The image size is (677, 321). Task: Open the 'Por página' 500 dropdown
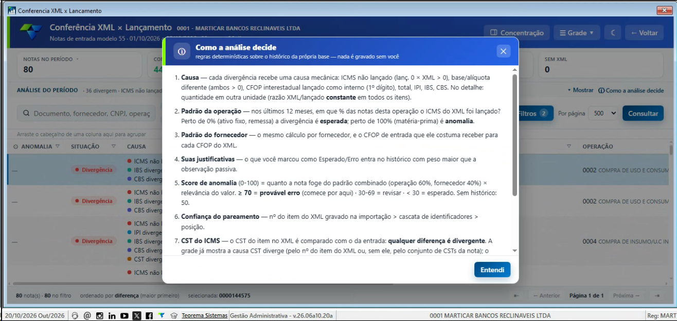[604, 114]
